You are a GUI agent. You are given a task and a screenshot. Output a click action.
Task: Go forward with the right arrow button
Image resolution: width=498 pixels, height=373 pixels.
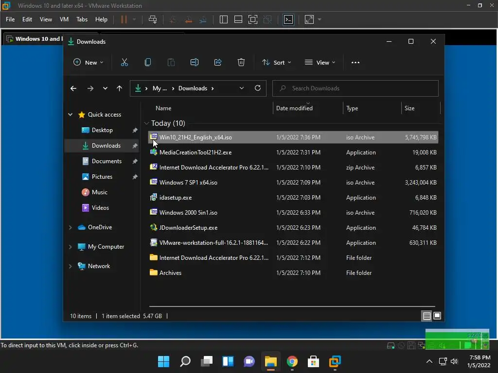90,88
